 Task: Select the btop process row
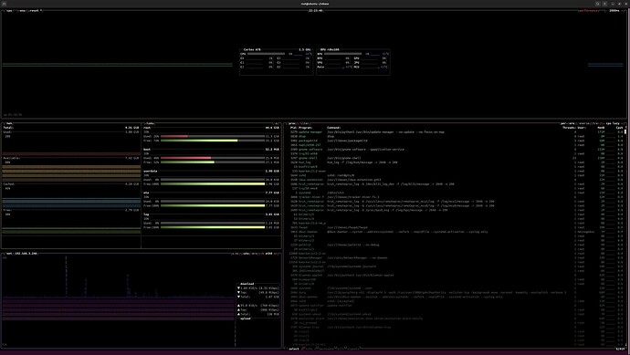pyautogui.click(x=456, y=136)
